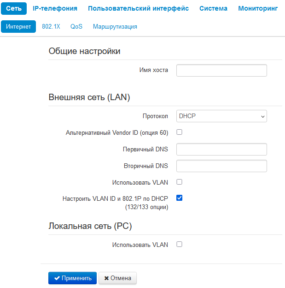Screen dimensions: 285x288
Task: Uncheck Настроить VLAN ID и 802.1P по DHCP
Action: coord(180,198)
